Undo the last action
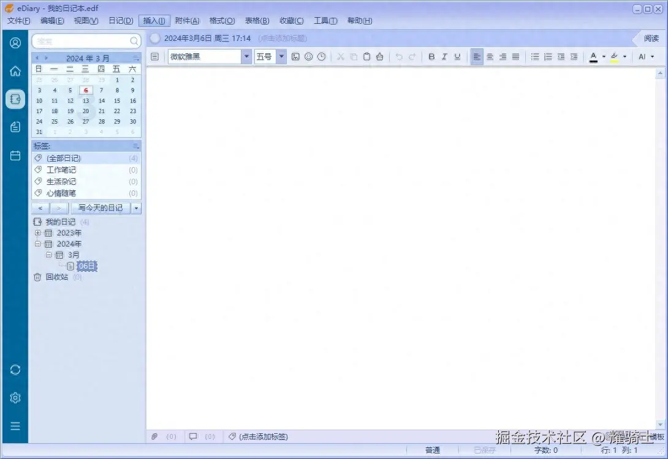Image resolution: width=668 pixels, height=459 pixels. pos(399,56)
